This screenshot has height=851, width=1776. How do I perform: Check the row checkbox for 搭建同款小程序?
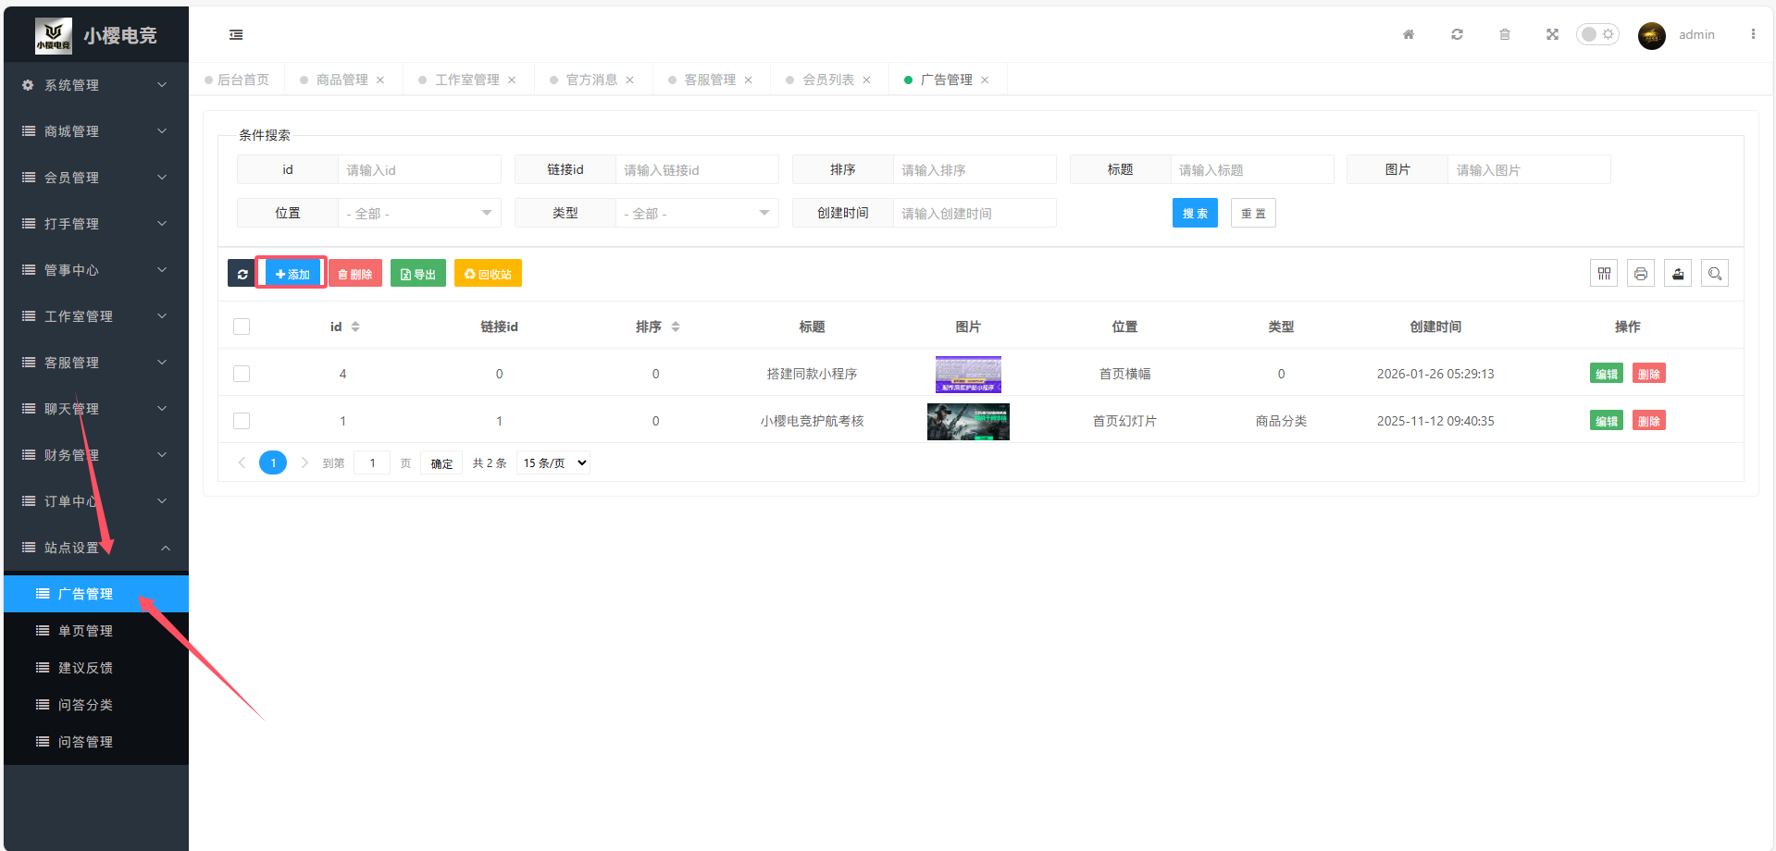pyautogui.click(x=242, y=374)
